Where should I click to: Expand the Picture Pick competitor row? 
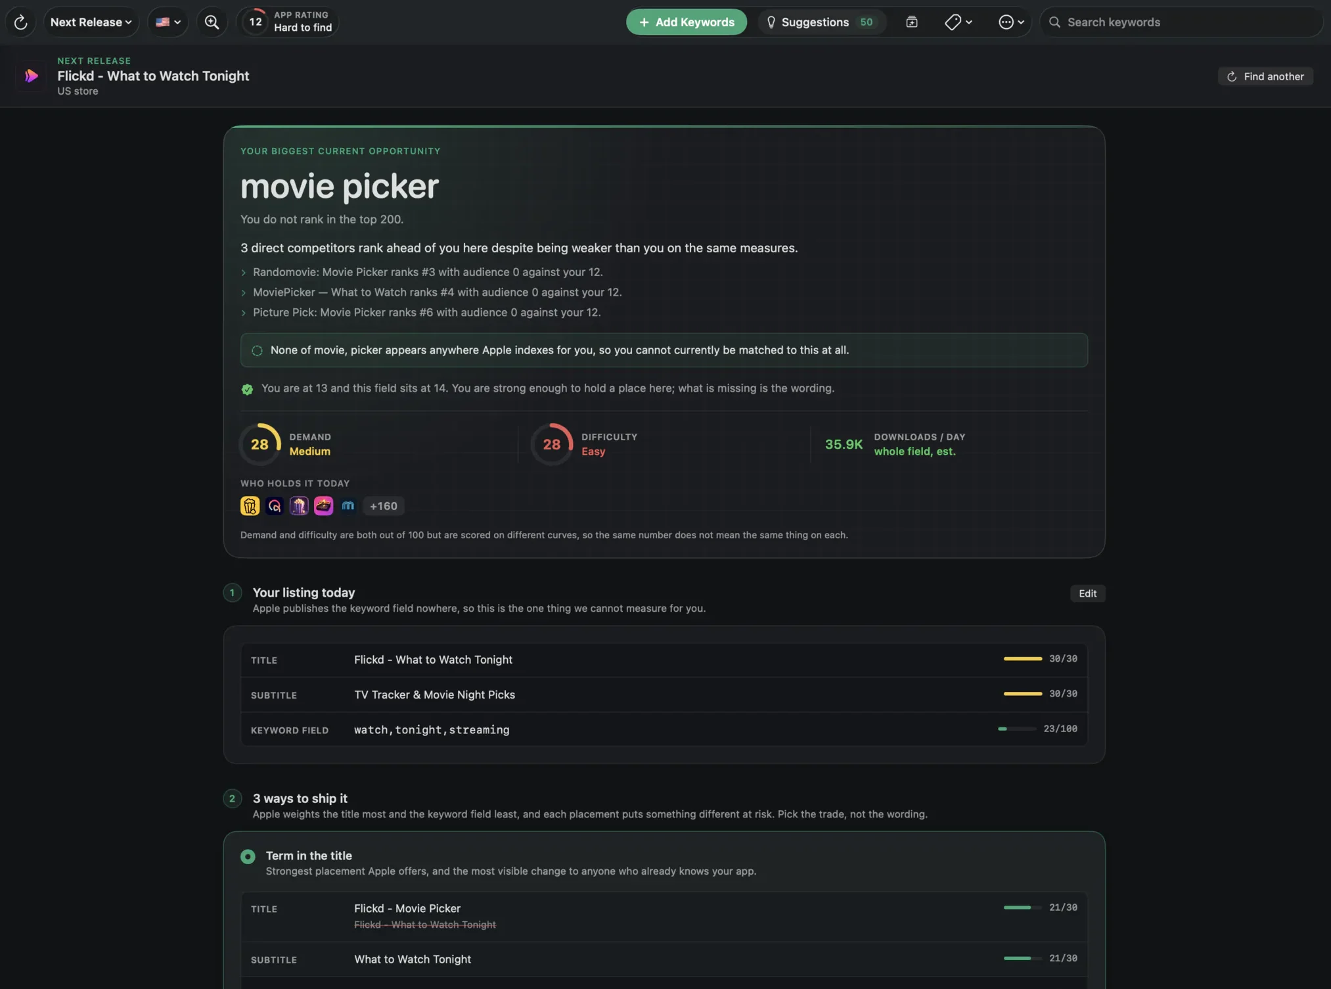tap(420, 313)
